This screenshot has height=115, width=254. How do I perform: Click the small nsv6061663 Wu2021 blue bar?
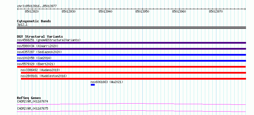(x=93, y=85)
